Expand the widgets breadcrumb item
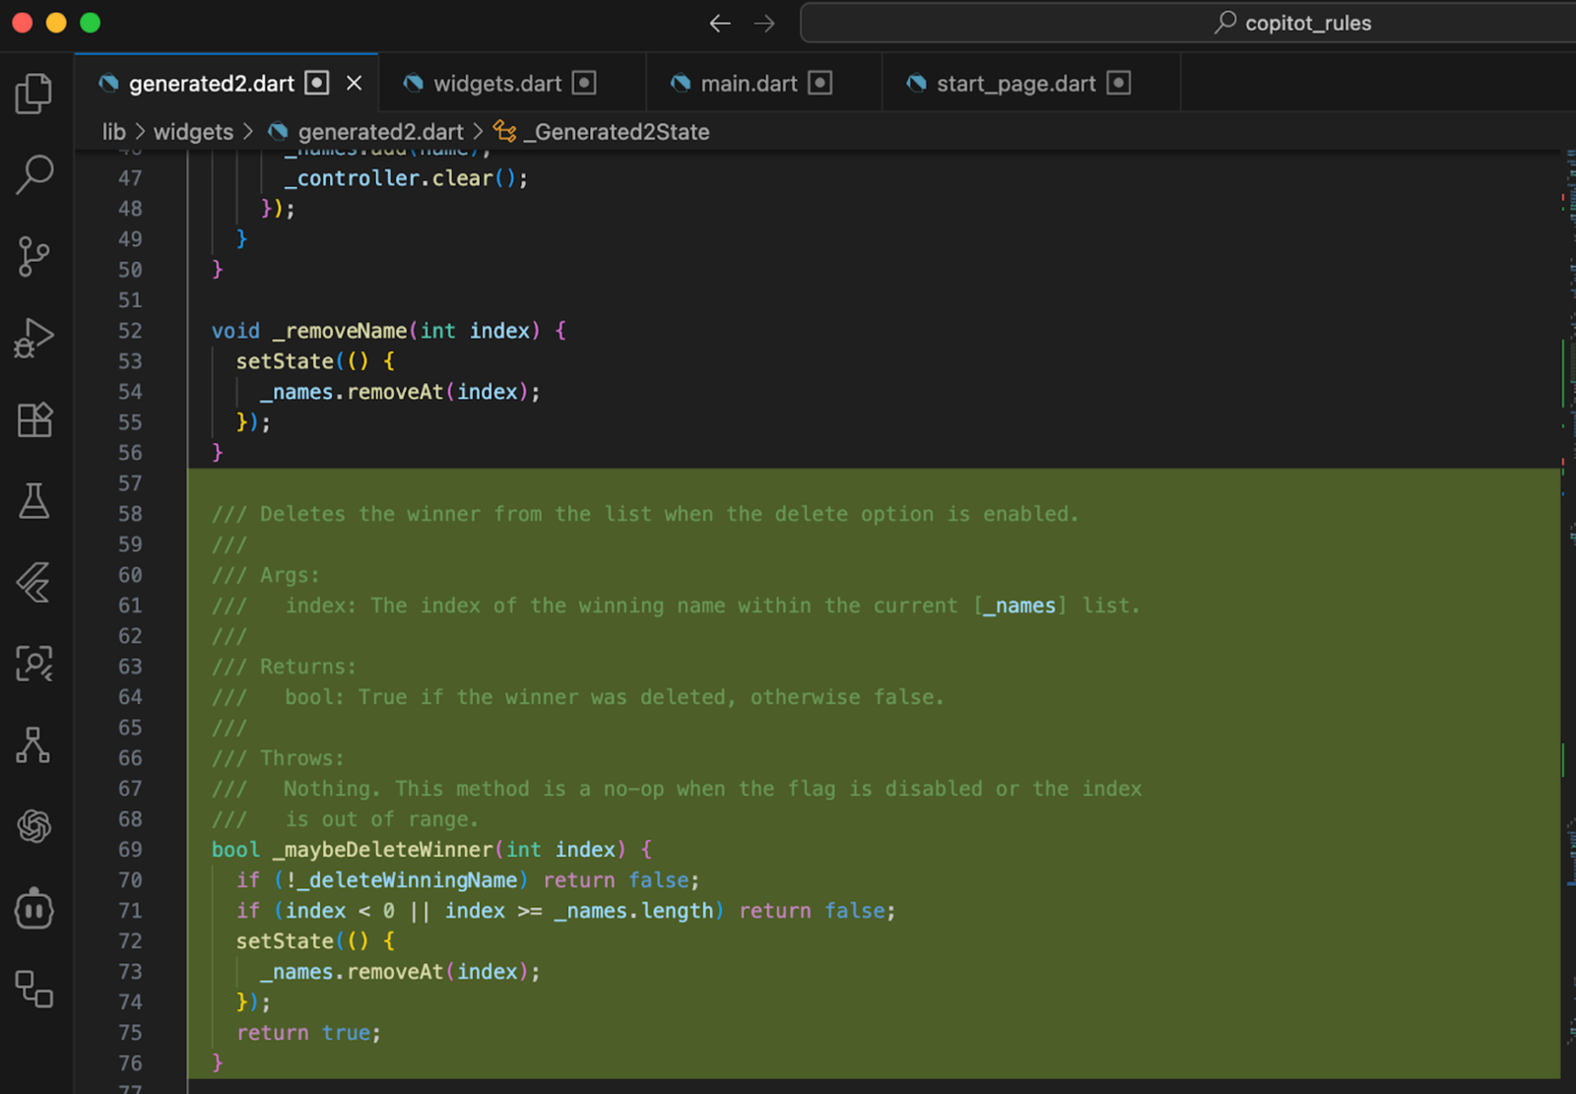Viewport: 1576px width, 1094px height. tap(193, 131)
